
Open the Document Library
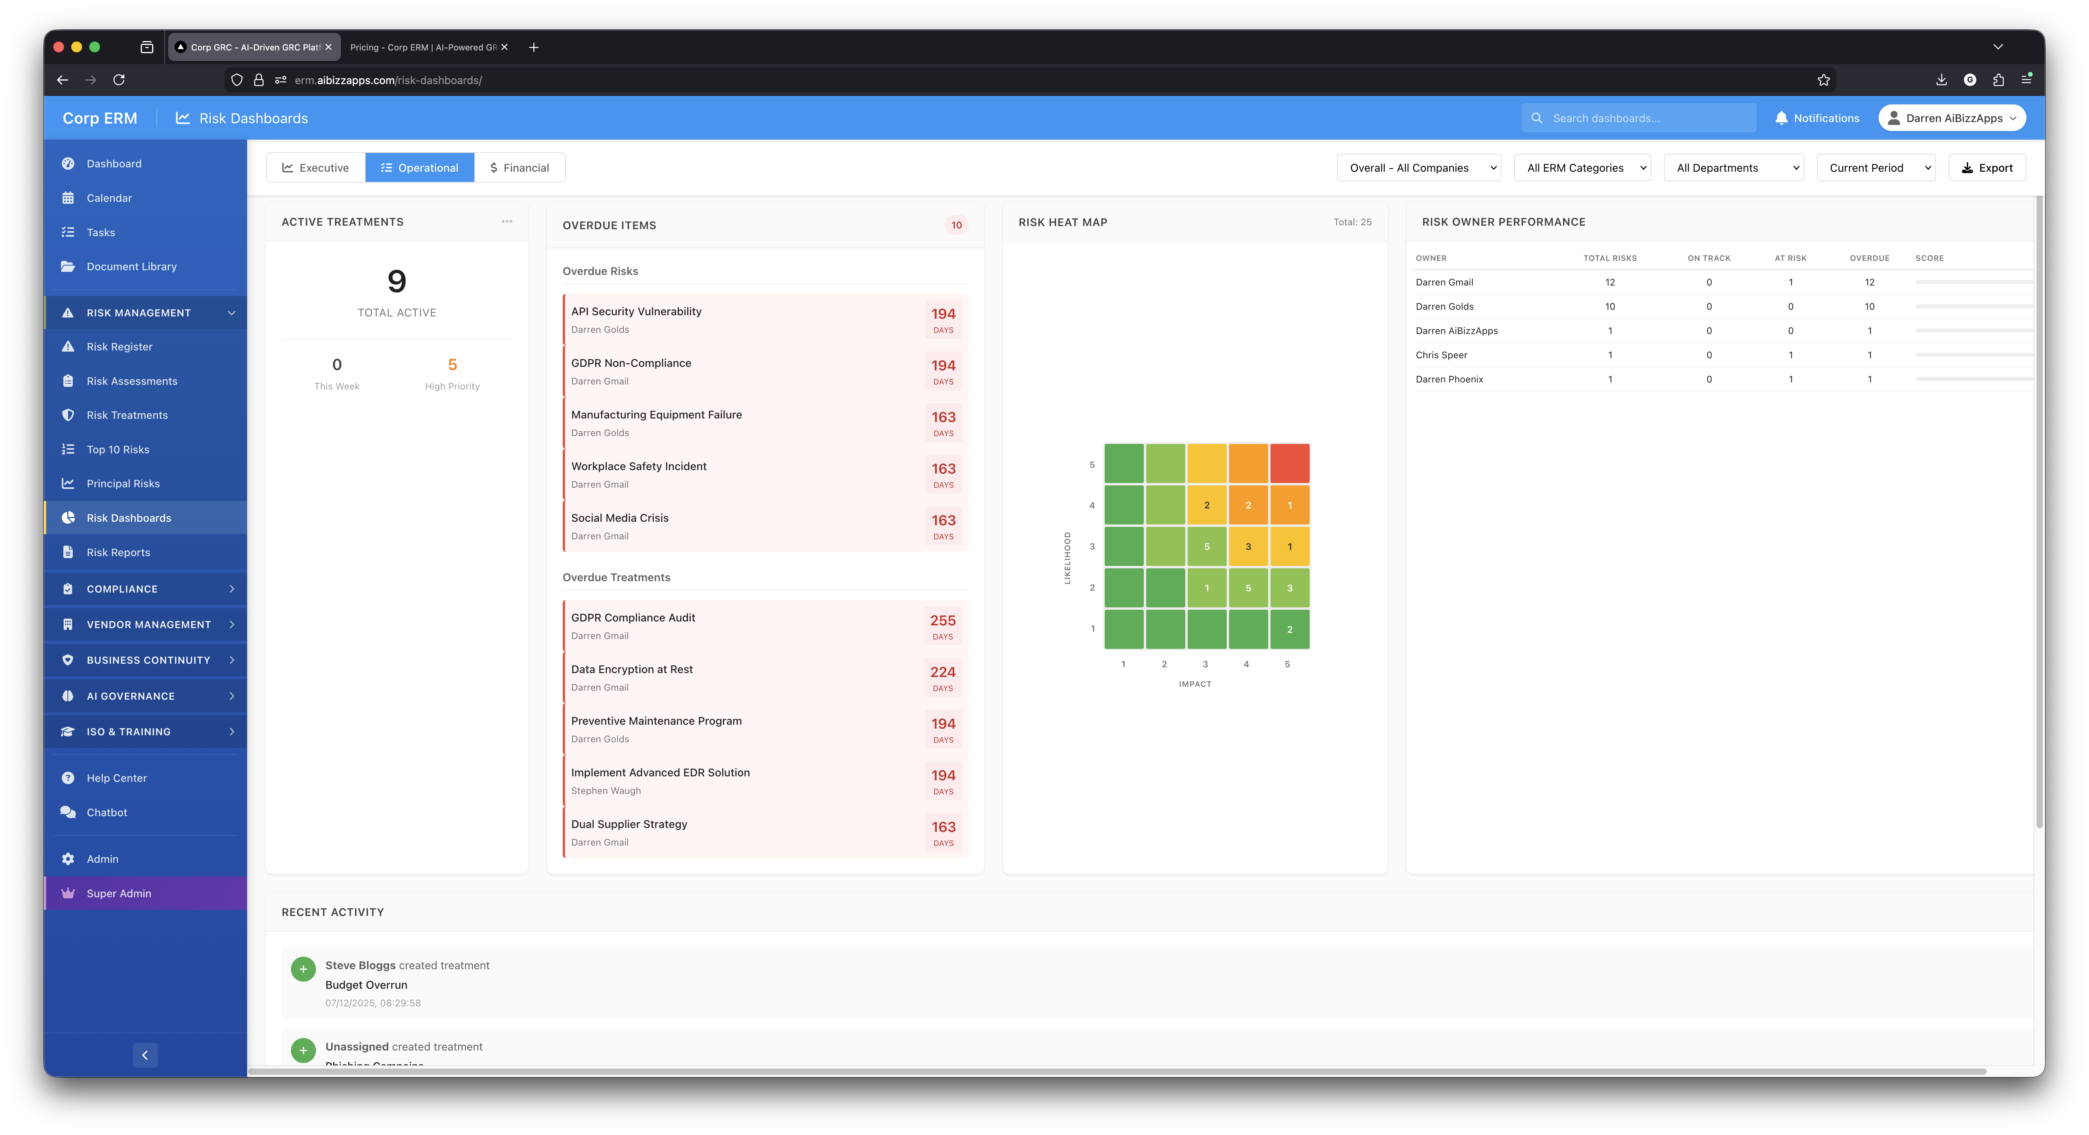pyautogui.click(x=131, y=266)
